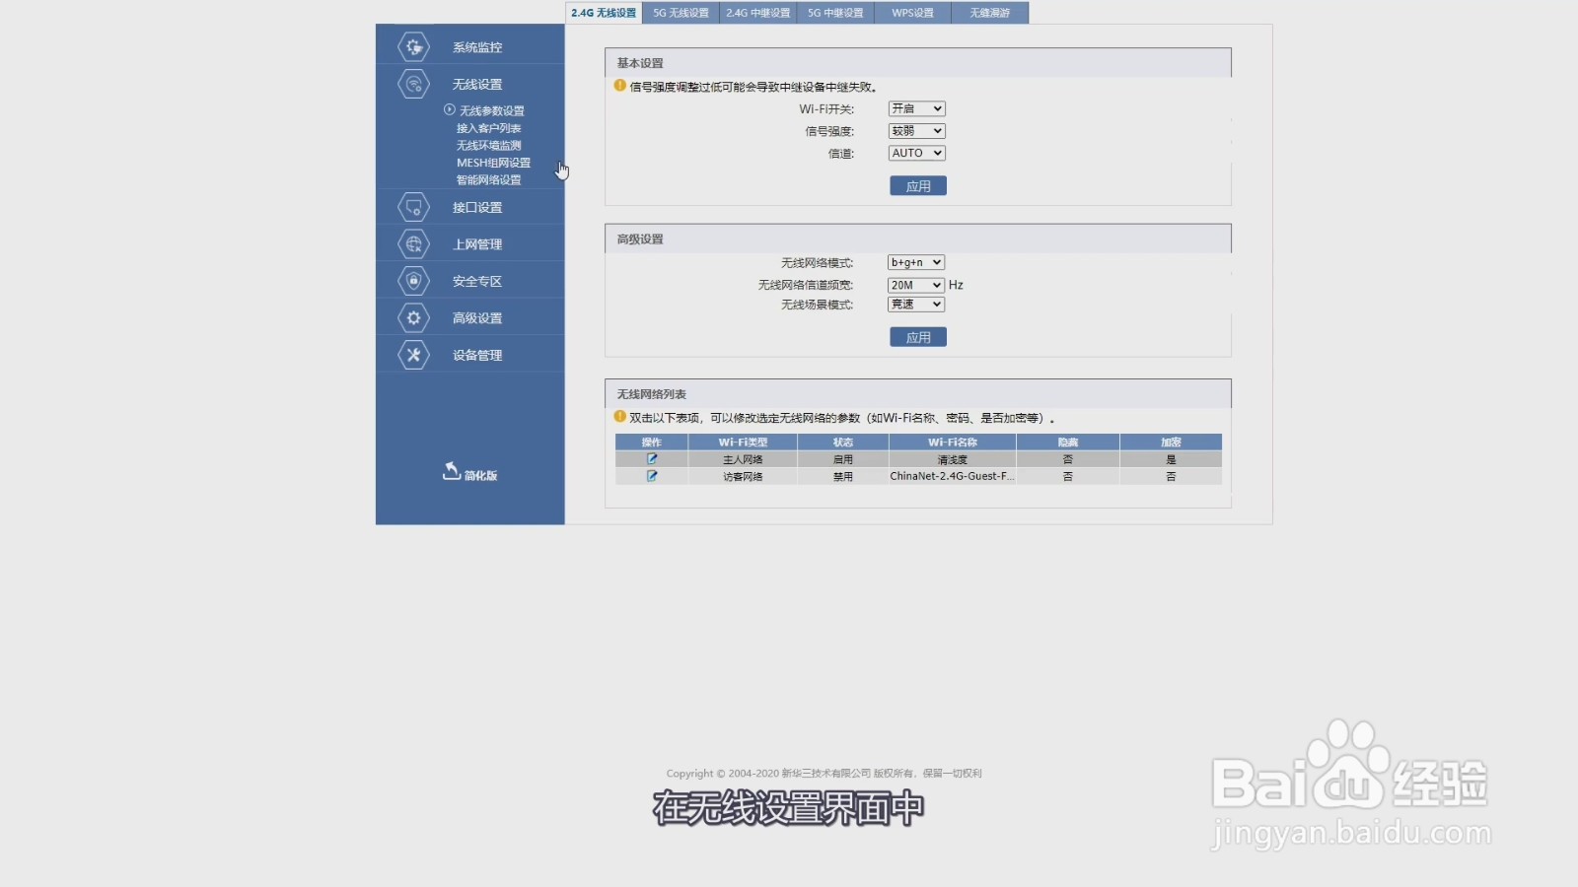The image size is (1578, 887).
Task: Open 无线网络模式 b+g+n dropdown
Action: pyautogui.click(x=916, y=262)
